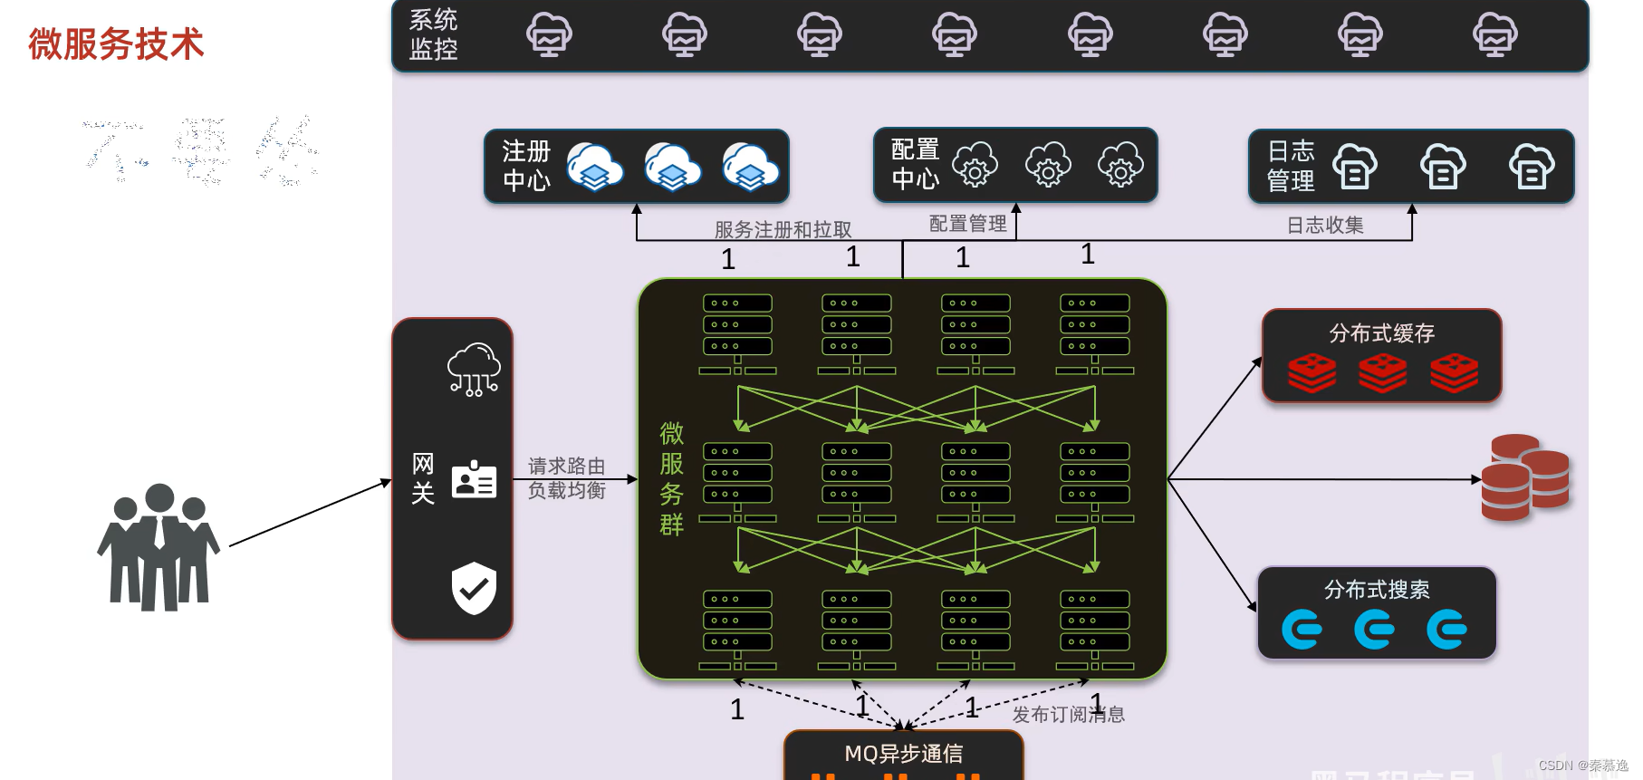Click the top-left server rack in 微服务群
This screenshot has width=1643, height=780.
tap(737, 334)
